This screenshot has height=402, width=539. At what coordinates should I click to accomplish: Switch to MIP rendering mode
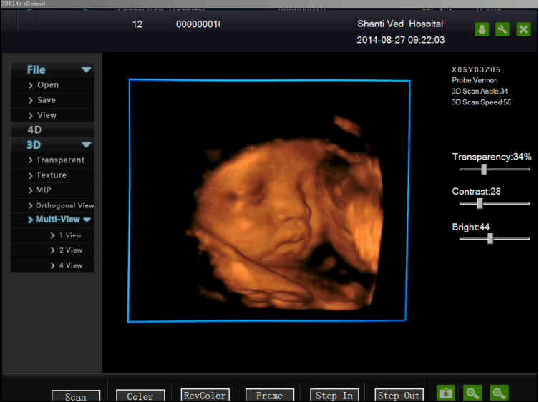click(x=43, y=190)
